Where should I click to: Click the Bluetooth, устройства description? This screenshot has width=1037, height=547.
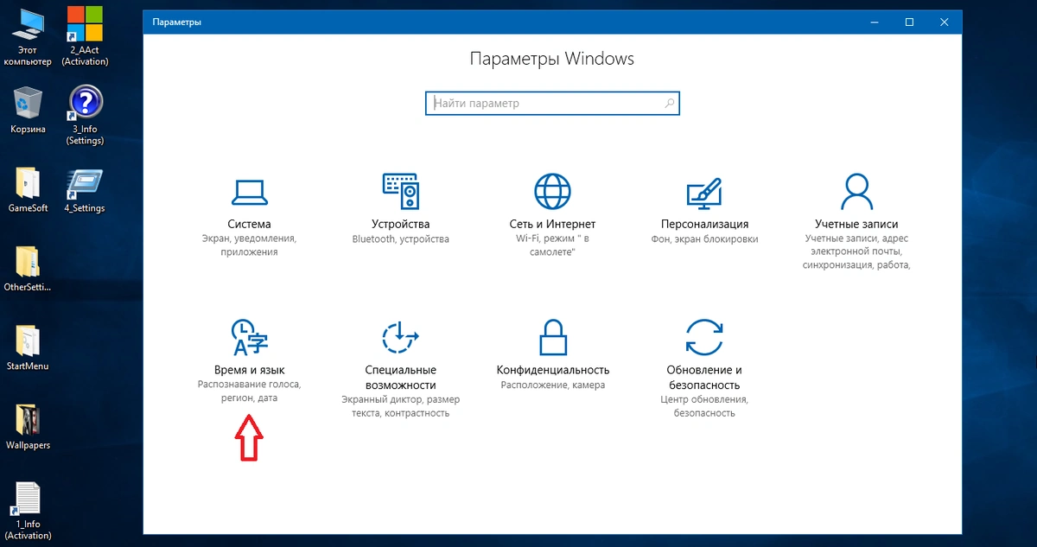tap(401, 239)
